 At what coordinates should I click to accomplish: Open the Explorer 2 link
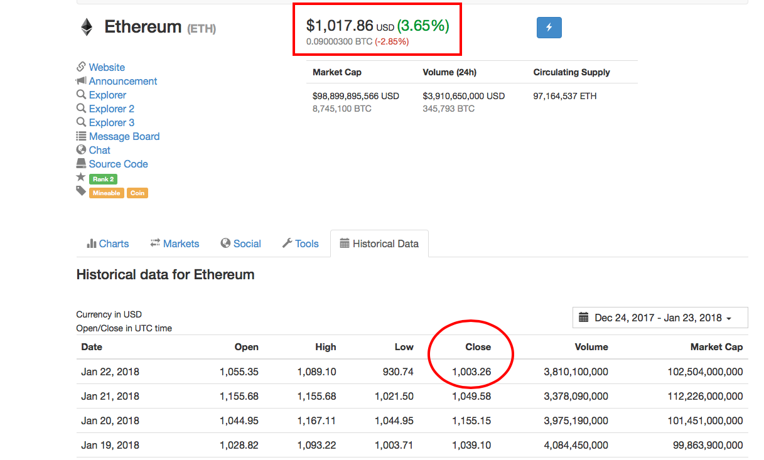(x=112, y=109)
